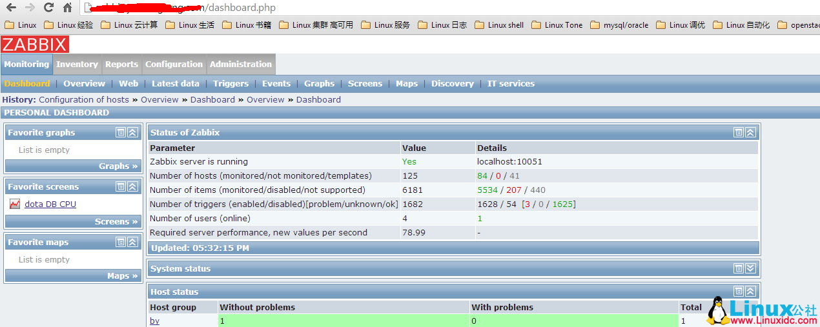Viewport: 820px width, 327px height.
Task: Open the 'by' host group link
Action: coord(154,321)
